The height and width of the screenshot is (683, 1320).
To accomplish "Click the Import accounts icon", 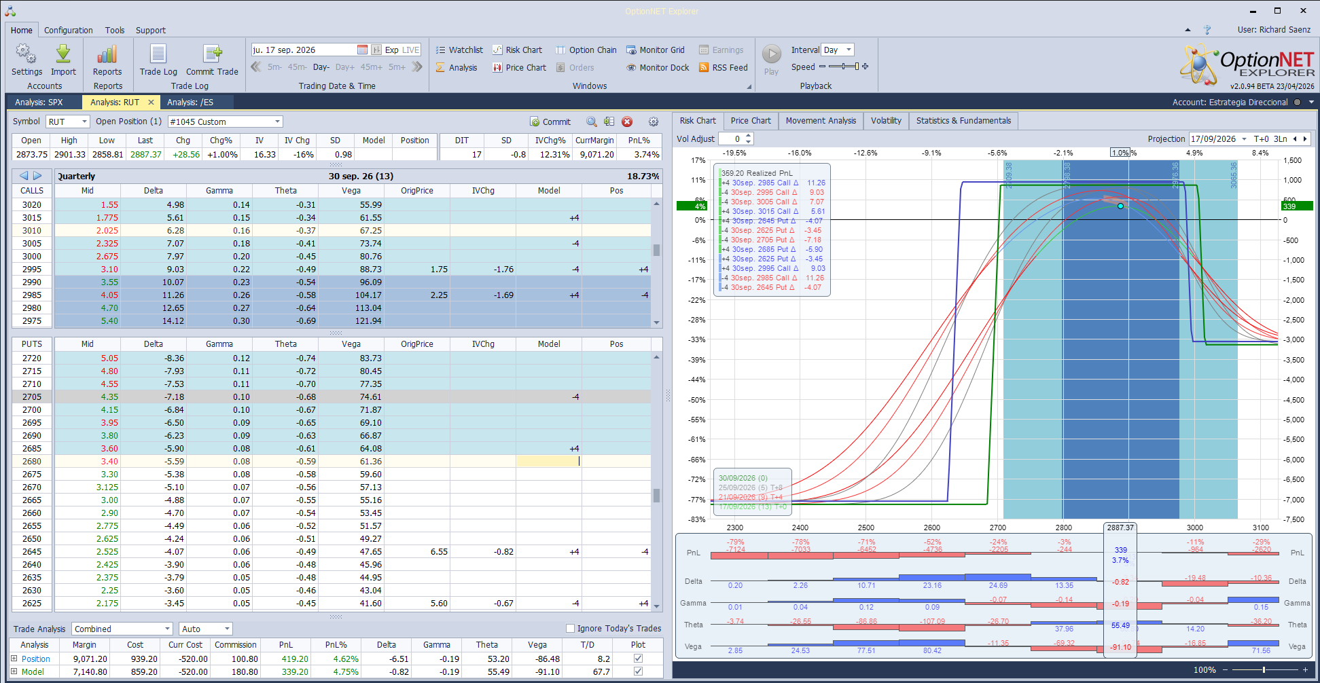I will [63, 60].
